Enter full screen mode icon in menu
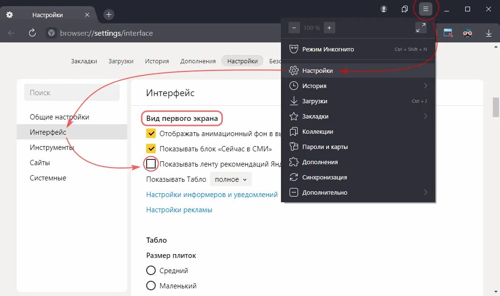Image resolution: width=500 pixels, height=296 pixels. (421, 28)
